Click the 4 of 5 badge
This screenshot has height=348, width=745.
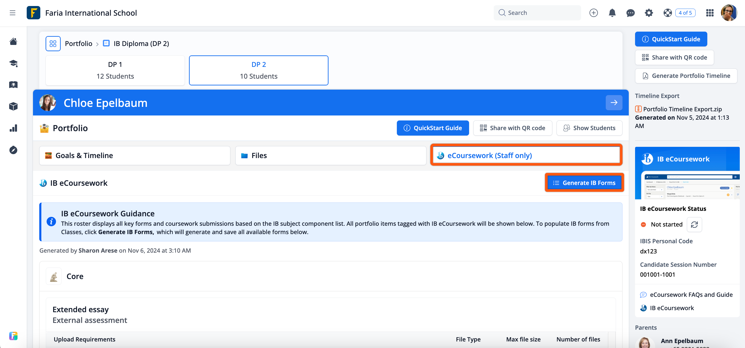pyautogui.click(x=685, y=13)
